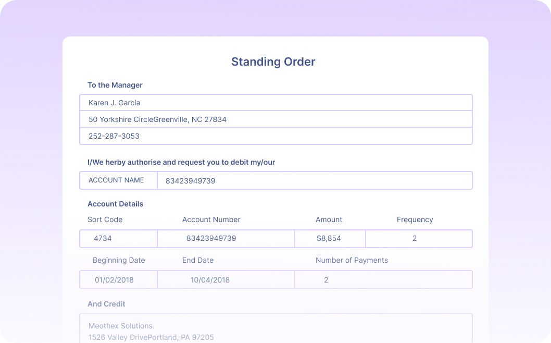Click the End Date field 10/04/2018
The image size is (551, 343).
[x=226, y=280]
